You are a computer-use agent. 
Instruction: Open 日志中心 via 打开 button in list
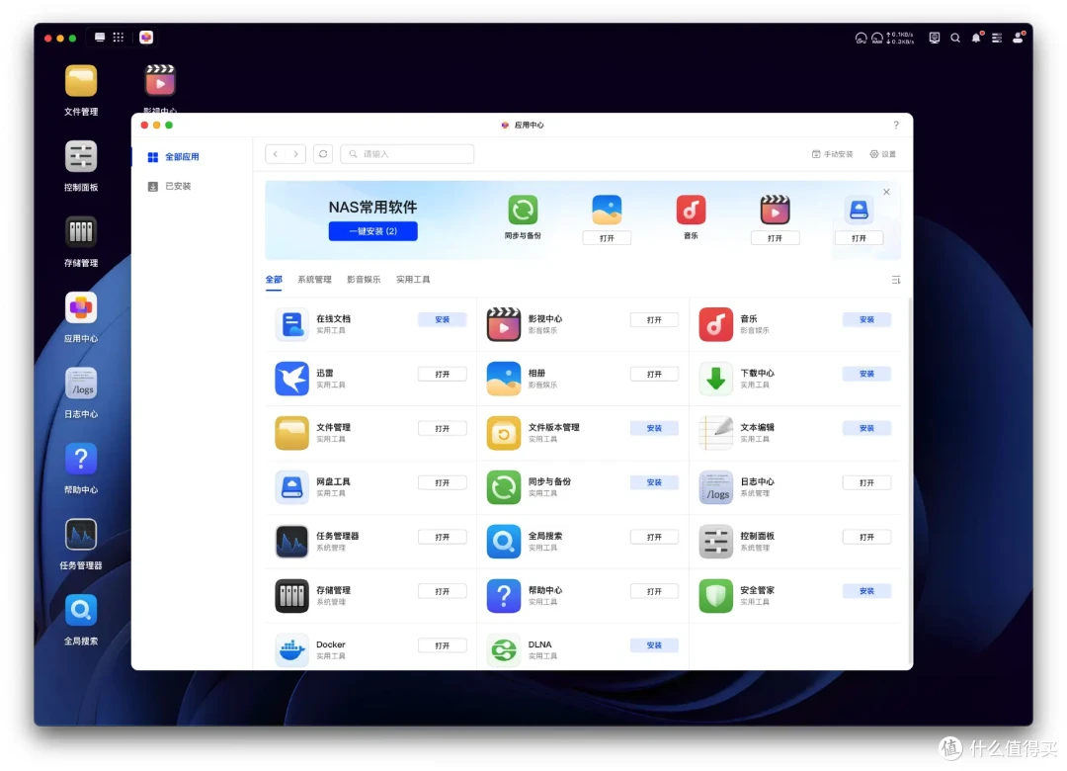tap(866, 482)
